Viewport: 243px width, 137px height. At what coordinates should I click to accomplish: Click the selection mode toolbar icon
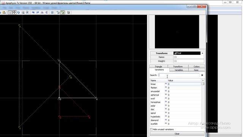point(10,13)
